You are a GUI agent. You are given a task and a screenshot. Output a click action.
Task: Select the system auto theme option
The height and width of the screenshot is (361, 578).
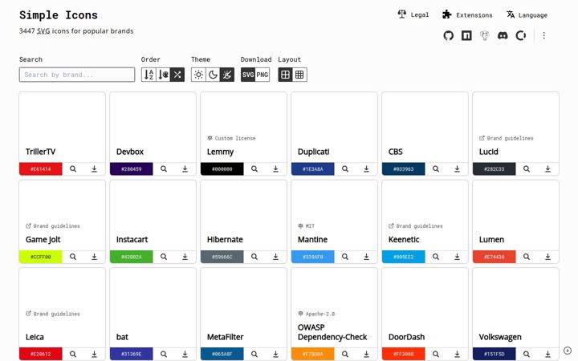tap(227, 75)
